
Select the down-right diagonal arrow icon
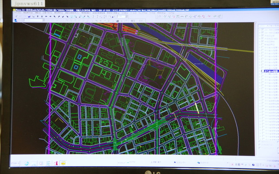point(67,17)
